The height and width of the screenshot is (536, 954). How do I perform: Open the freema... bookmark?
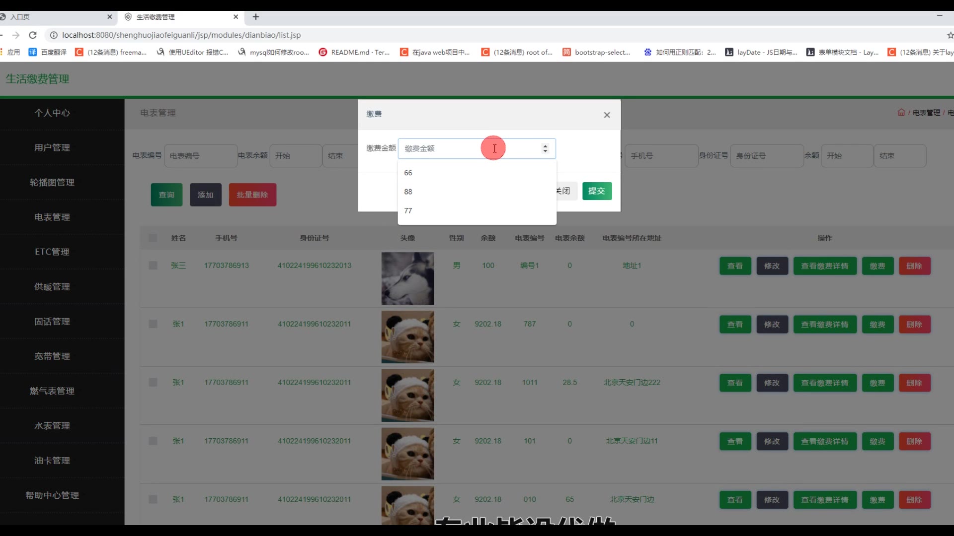pyautogui.click(x=111, y=52)
